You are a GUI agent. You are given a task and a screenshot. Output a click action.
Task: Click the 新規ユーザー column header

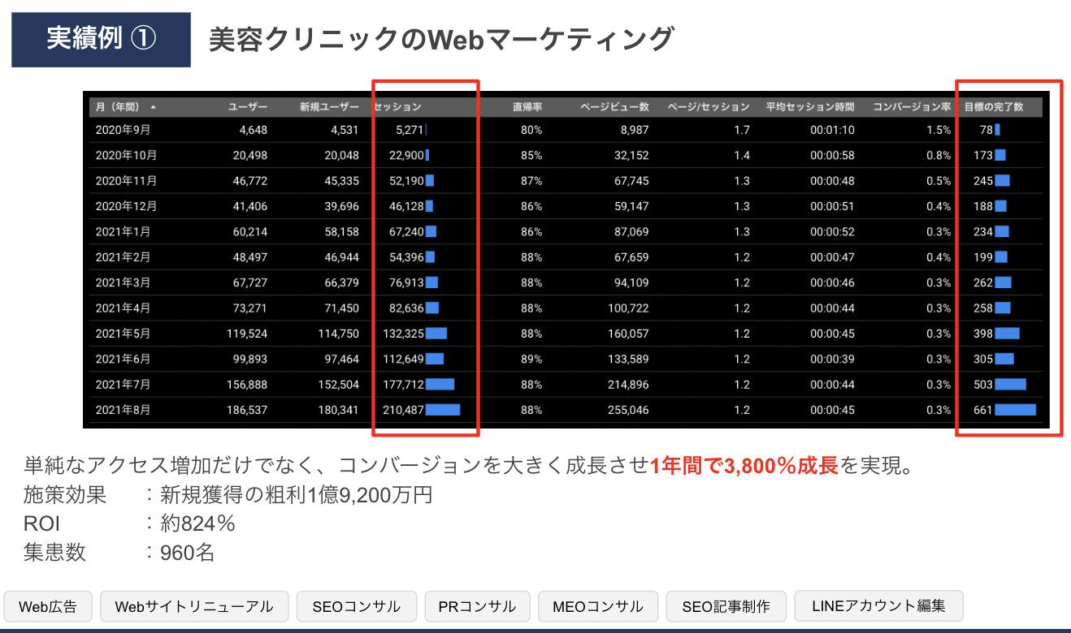328,107
